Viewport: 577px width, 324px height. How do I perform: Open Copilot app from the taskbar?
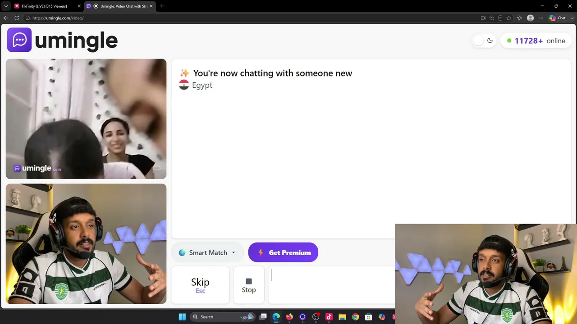[x=382, y=317]
